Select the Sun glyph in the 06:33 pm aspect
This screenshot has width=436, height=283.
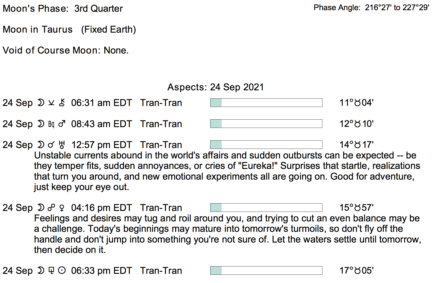click(62, 271)
